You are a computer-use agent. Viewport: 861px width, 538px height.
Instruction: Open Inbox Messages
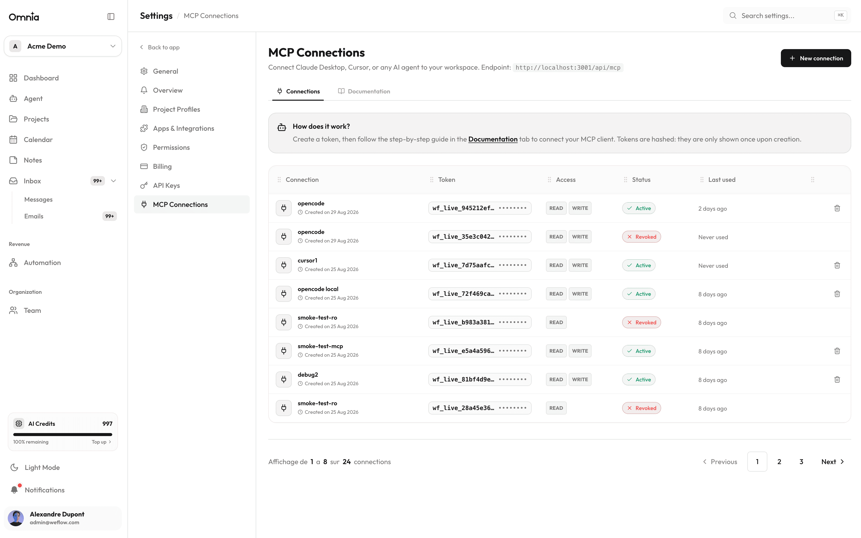tap(38, 200)
